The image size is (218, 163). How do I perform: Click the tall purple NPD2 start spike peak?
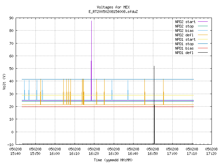pos(91,21)
